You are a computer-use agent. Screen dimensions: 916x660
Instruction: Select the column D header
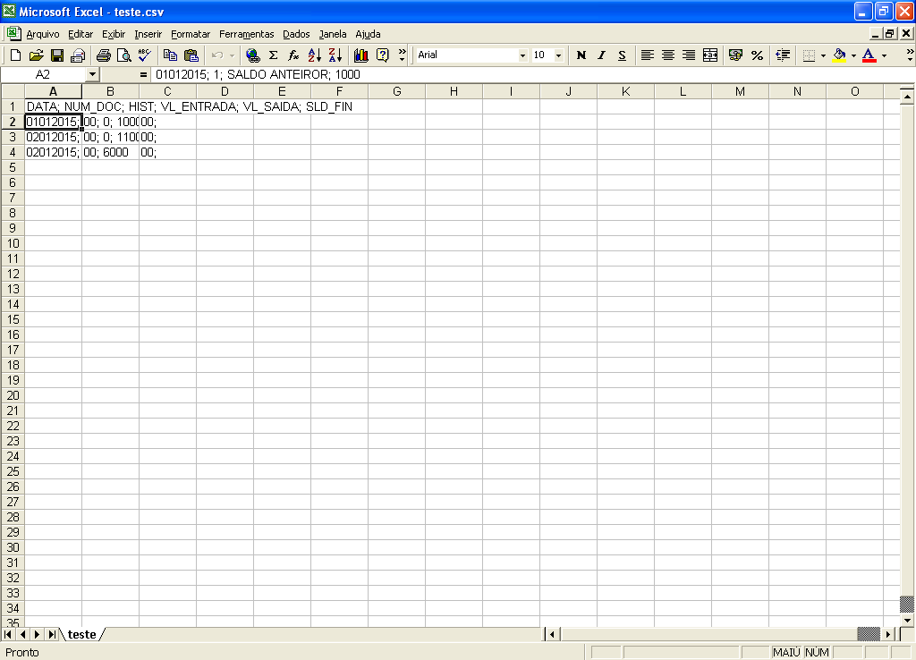(x=225, y=91)
